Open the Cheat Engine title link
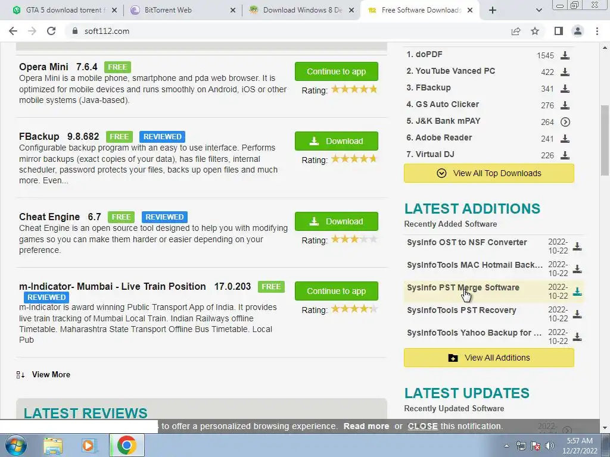The image size is (610, 457). 49,217
